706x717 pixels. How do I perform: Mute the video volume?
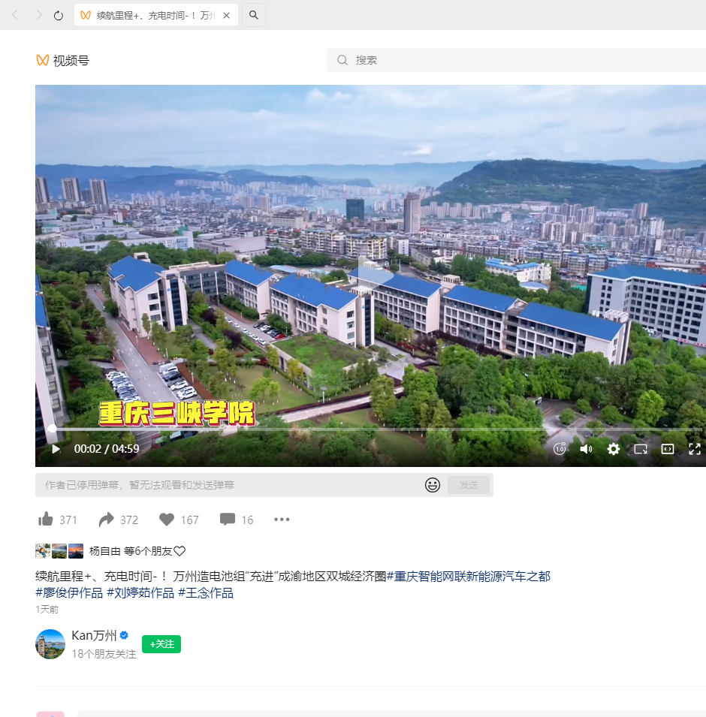586,449
